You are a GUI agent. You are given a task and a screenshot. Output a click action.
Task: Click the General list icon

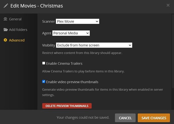coord(5,19)
